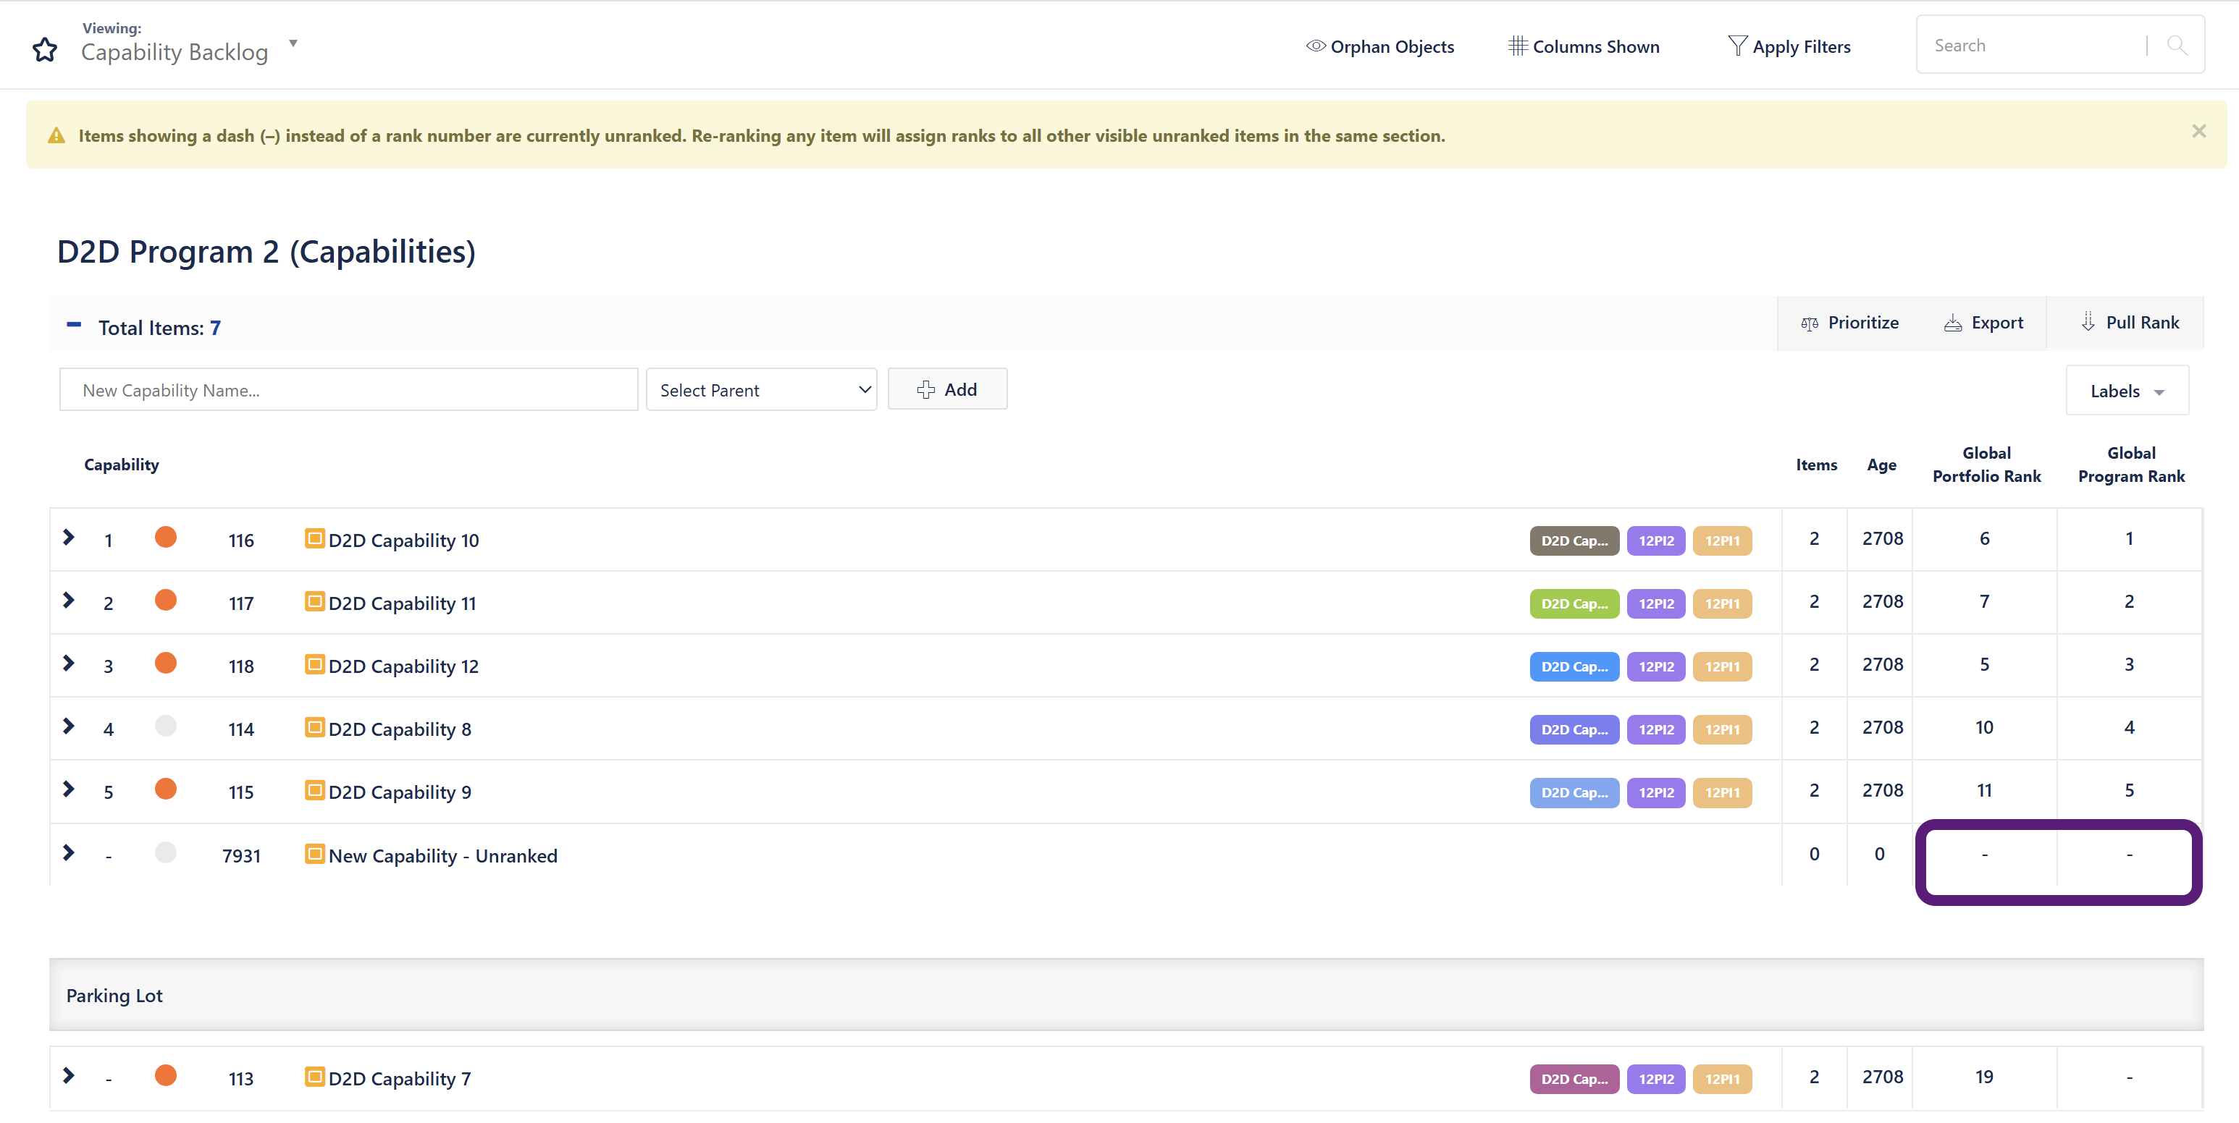This screenshot has height=1123, width=2239.
Task: Click gray status dot for New Capability - Unranked
Action: tap(166, 853)
